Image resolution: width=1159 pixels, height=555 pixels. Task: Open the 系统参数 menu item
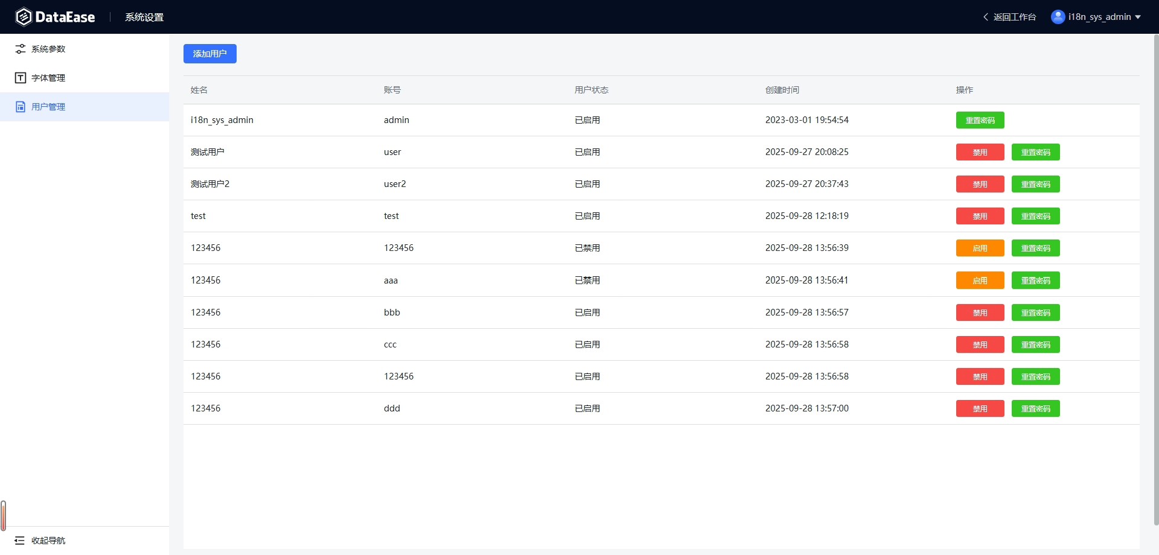click(x=85, y=49)
